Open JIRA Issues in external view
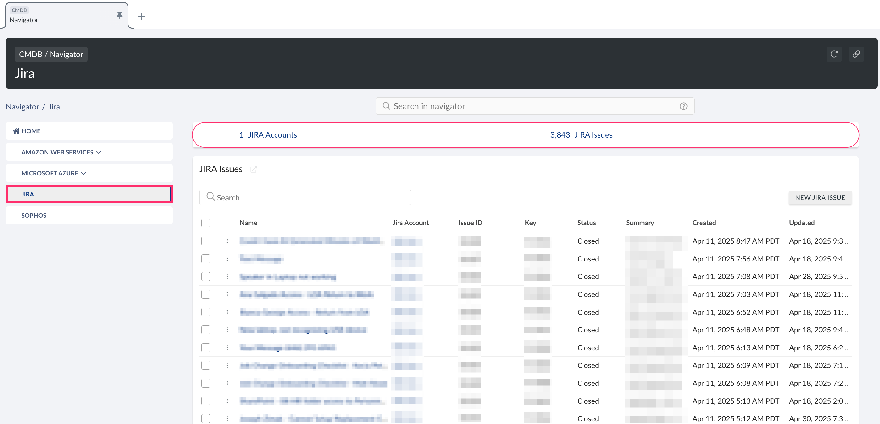The image size is (880, 424). 254,169
